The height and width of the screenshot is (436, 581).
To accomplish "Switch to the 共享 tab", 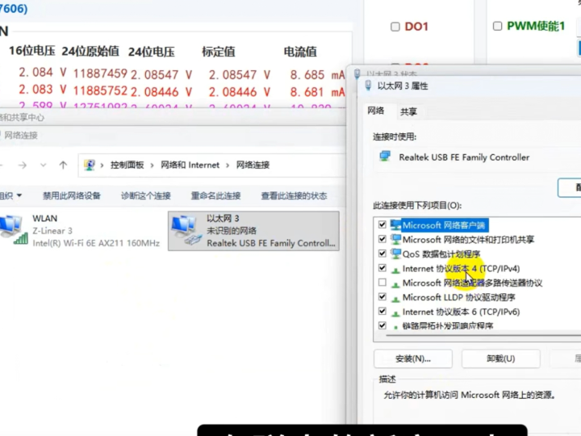I will tap(408, 111).
